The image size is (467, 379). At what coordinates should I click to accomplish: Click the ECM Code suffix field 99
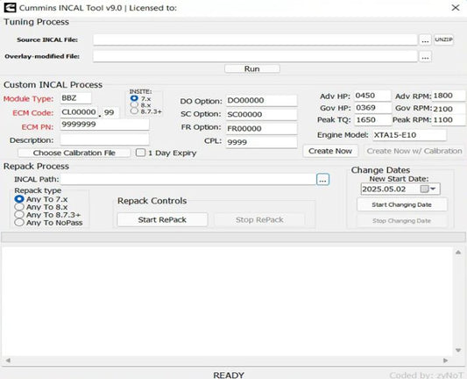110,112
